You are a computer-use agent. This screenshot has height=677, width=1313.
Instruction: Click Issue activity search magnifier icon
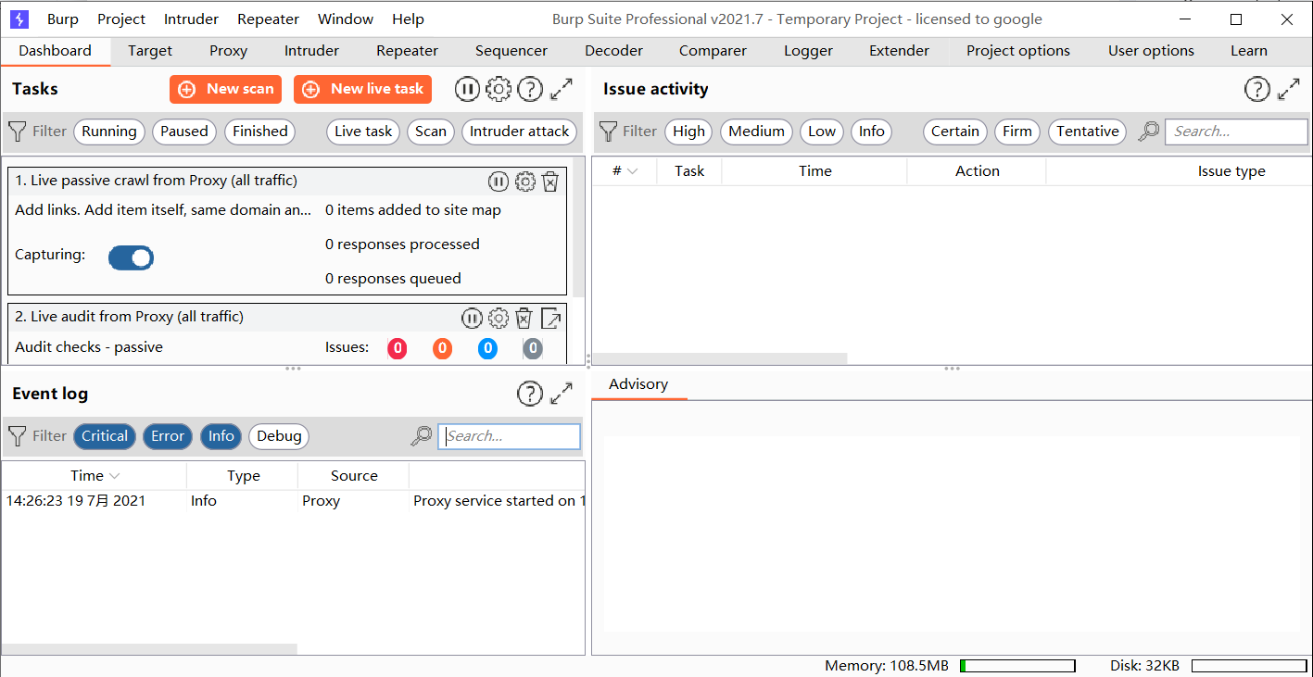(x=1148, y=132)
